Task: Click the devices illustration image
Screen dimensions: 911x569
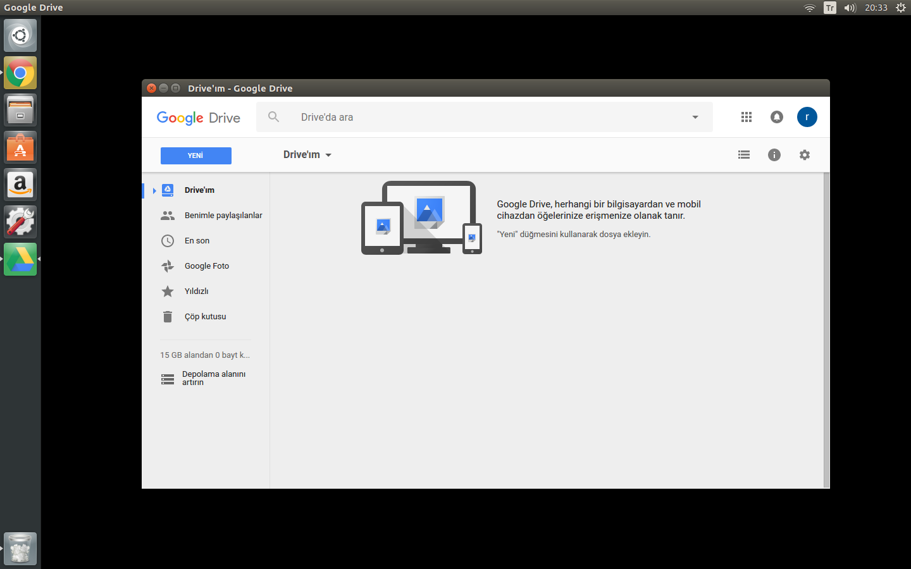Action: tap(421, 218)
